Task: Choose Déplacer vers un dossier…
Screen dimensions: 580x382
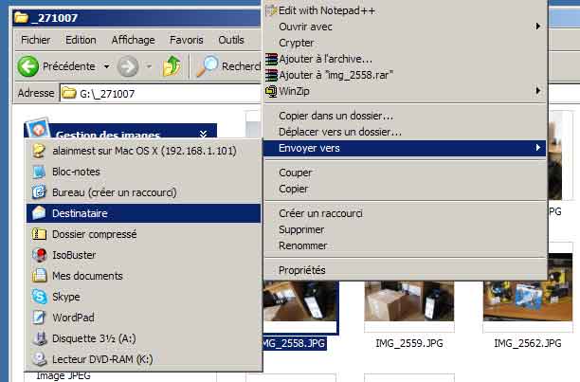Action: [405, 132]
